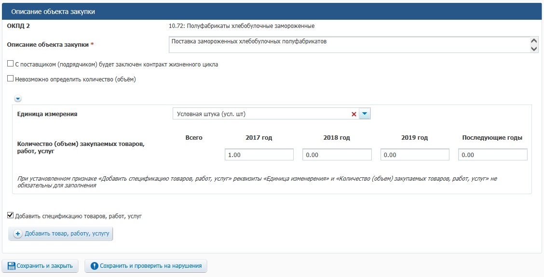Click exclamation icon on check violations button

point(95,266)
